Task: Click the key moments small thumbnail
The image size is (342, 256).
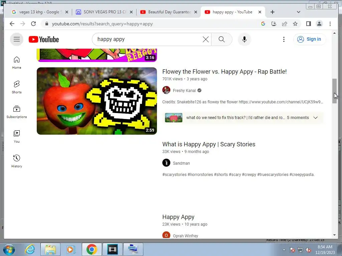Action: pyautogui.click(x=174, y=118)
